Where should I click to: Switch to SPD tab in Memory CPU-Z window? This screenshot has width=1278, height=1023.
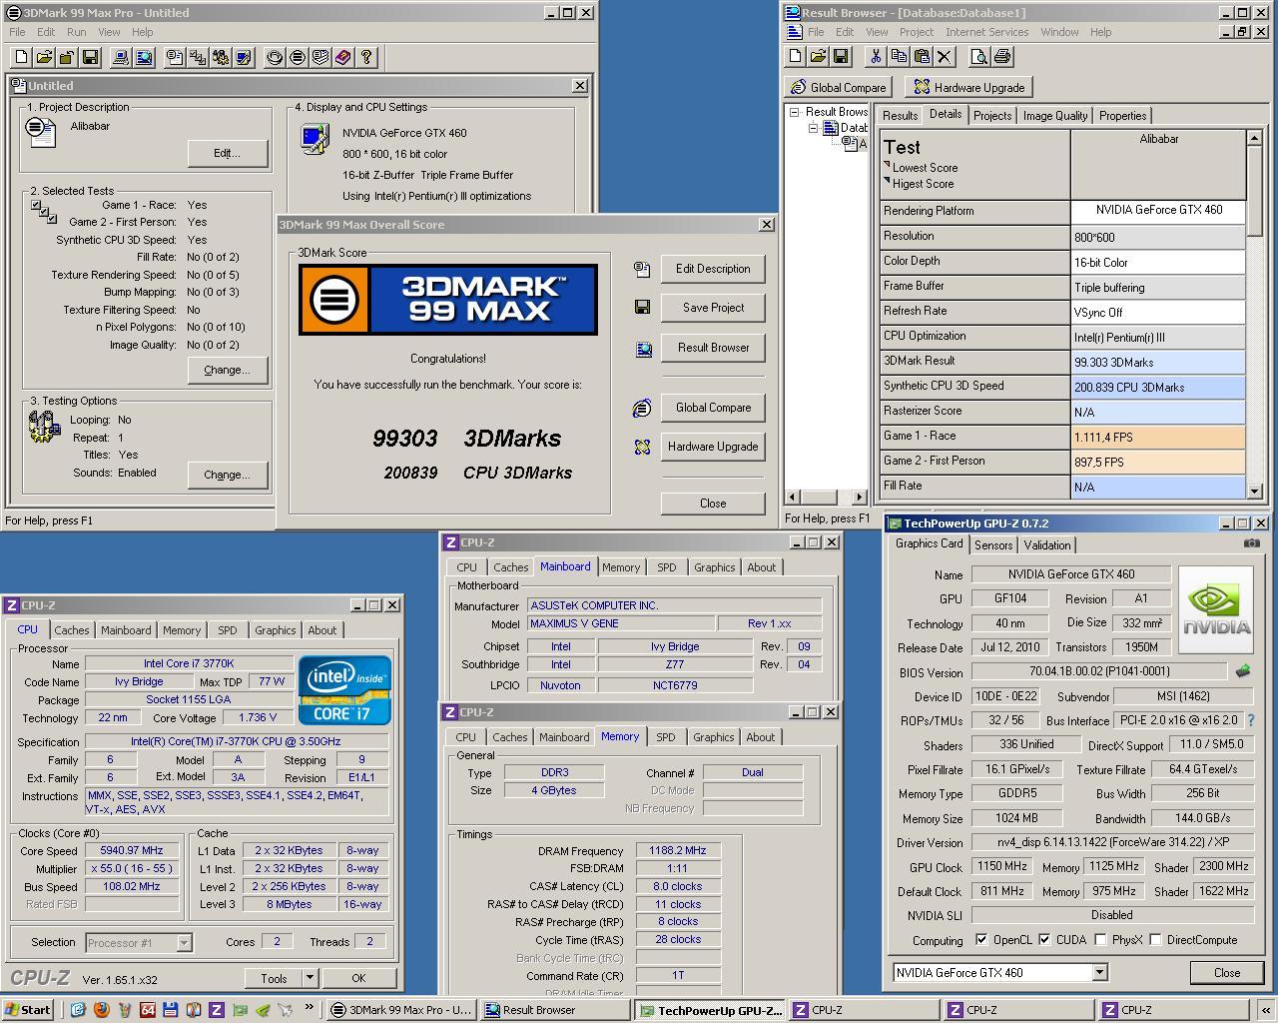point(666,737)
